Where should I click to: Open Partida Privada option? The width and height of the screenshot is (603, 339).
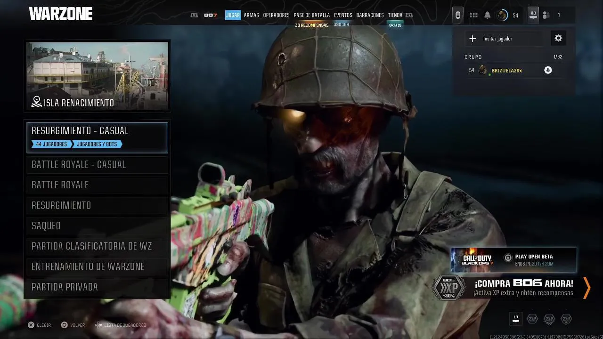tap(98, 287)
